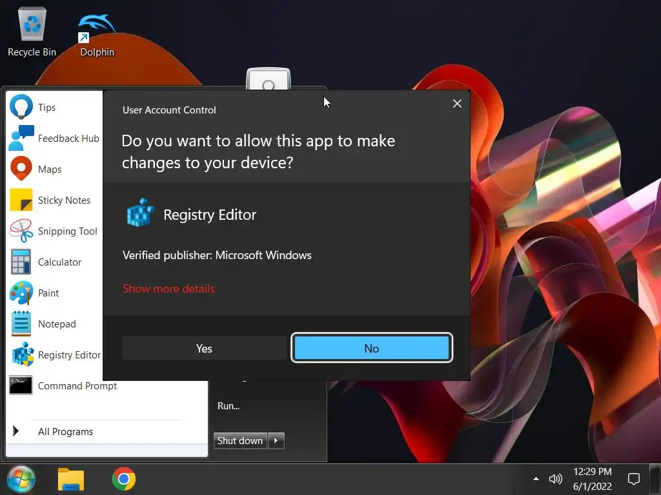Click No to deny changes
Viewport: 661px width, 495px height.
click(x=371, y=348)
